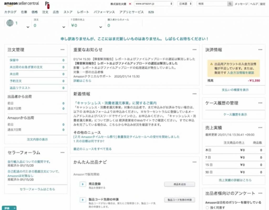
Task: Open the 新着情報 panel options menu
Action: 194,94
